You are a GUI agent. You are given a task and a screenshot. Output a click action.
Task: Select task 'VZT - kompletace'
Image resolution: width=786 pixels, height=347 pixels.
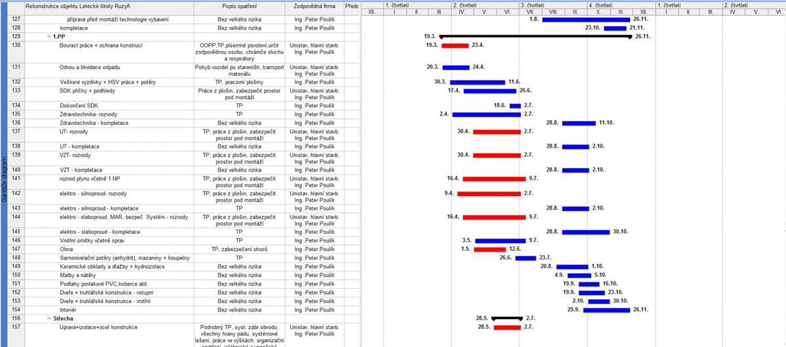pos(81,170)
